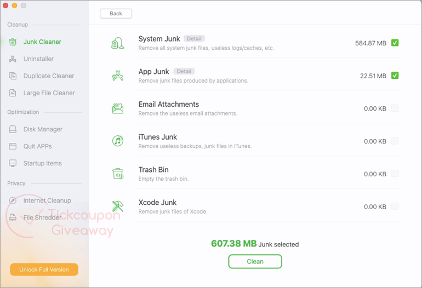Click the Quit APPs window icon
The width and height of the screenshot is (422, 288).
[x=13, y=146]
